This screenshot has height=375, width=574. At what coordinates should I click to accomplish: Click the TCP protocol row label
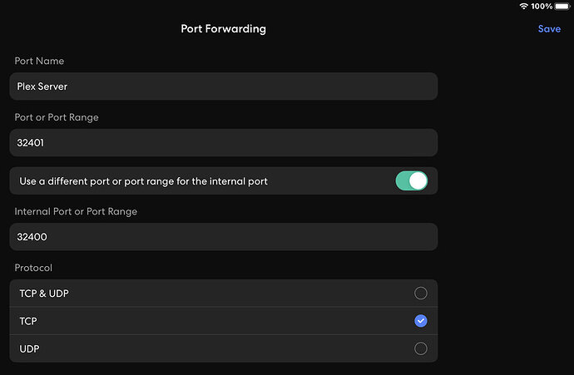pyautogui.click(x=27, y=321)
